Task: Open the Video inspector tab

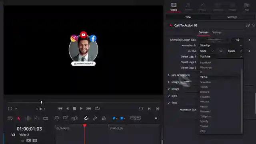Action: (174, 7)
